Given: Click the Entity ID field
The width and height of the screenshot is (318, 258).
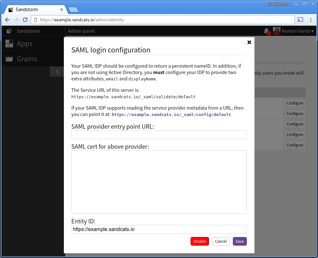Looking at the screenshot, I should 159,229.
